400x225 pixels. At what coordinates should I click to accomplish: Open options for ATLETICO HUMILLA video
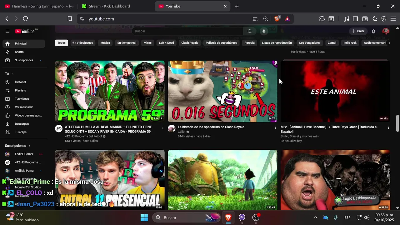(x=163, y=127)
